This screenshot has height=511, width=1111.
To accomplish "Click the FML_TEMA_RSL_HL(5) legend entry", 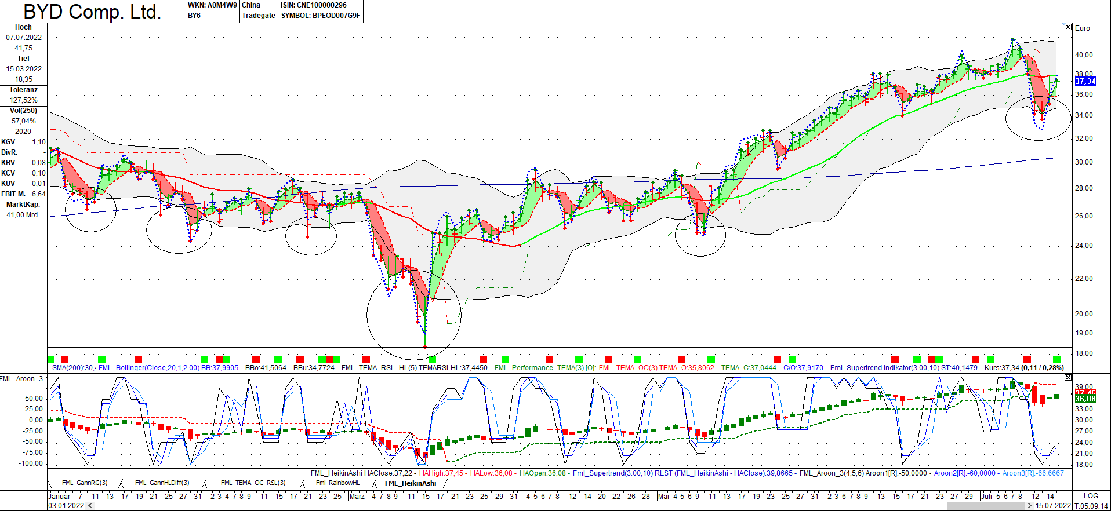I will pyautogui.click(x=380, y=368).
